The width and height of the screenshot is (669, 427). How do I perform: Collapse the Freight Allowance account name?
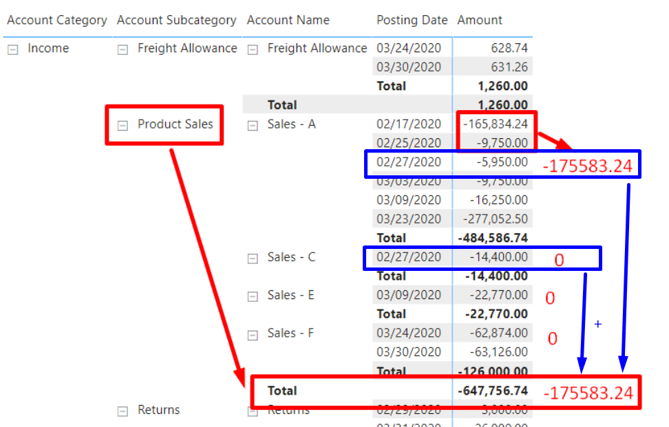253,50
